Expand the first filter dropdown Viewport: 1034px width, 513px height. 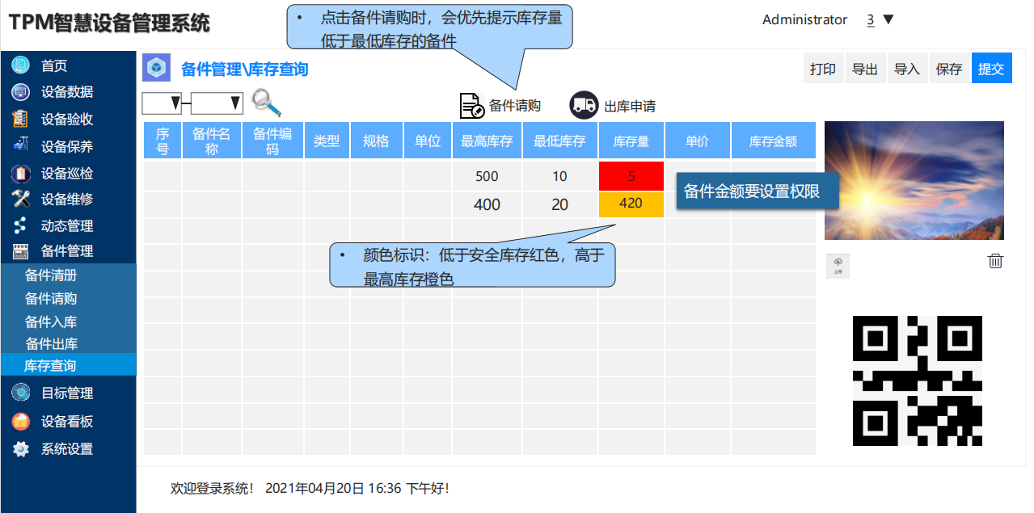point(162,103)
